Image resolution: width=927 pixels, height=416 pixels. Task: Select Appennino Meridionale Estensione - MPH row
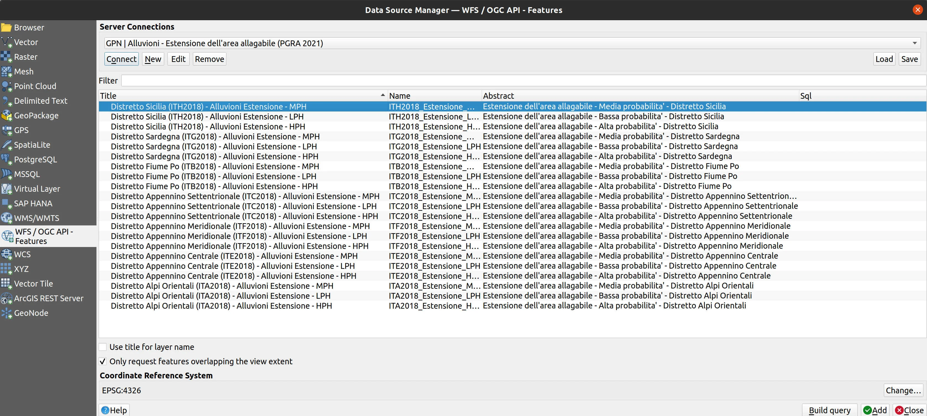coord(512,226)
